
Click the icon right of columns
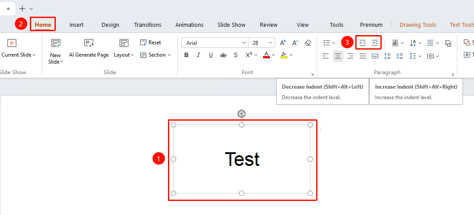(x=448, y=43)
